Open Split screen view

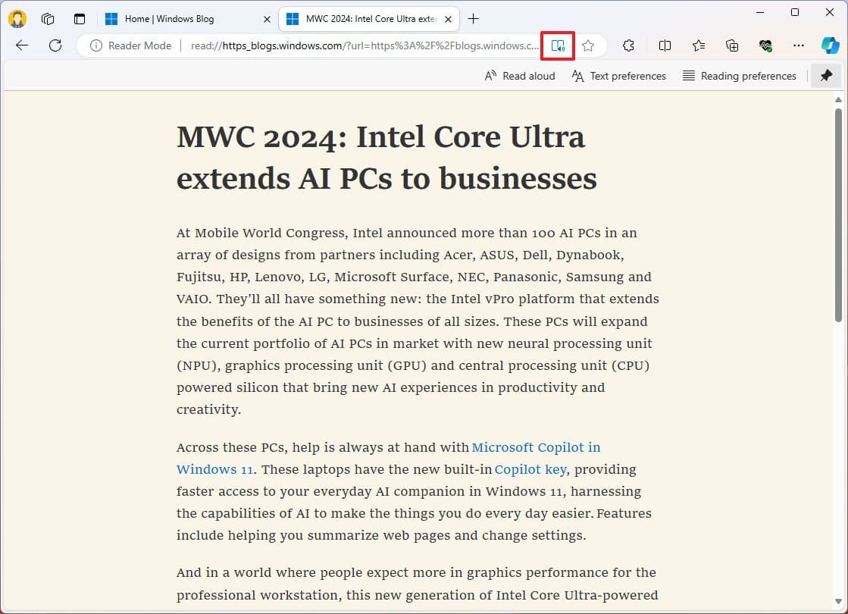coord(665,45)
